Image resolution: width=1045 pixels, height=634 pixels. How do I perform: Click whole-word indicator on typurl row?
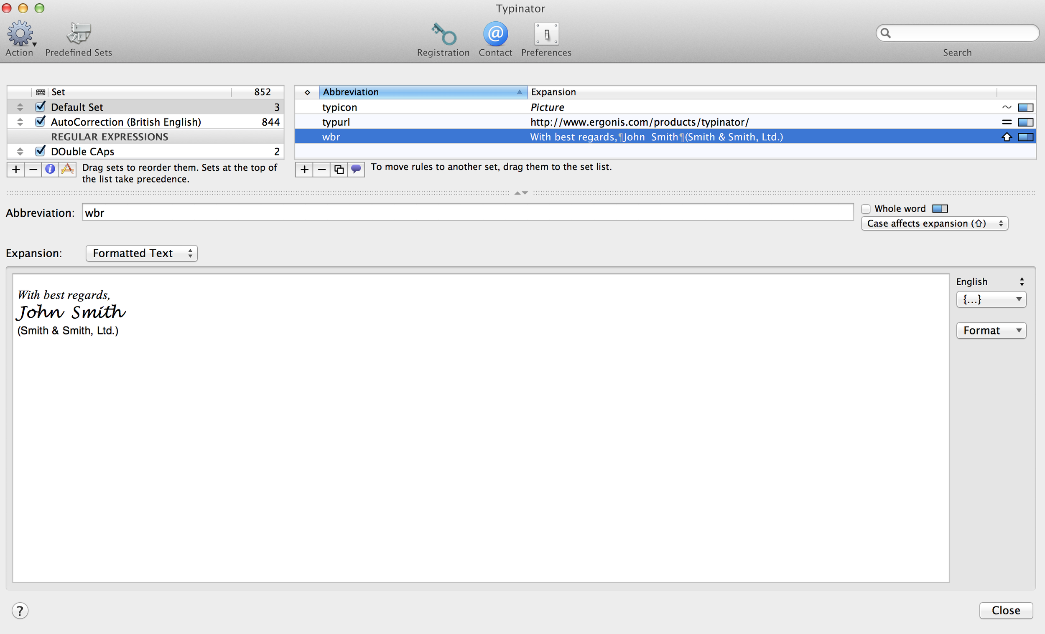point(1025,122)
